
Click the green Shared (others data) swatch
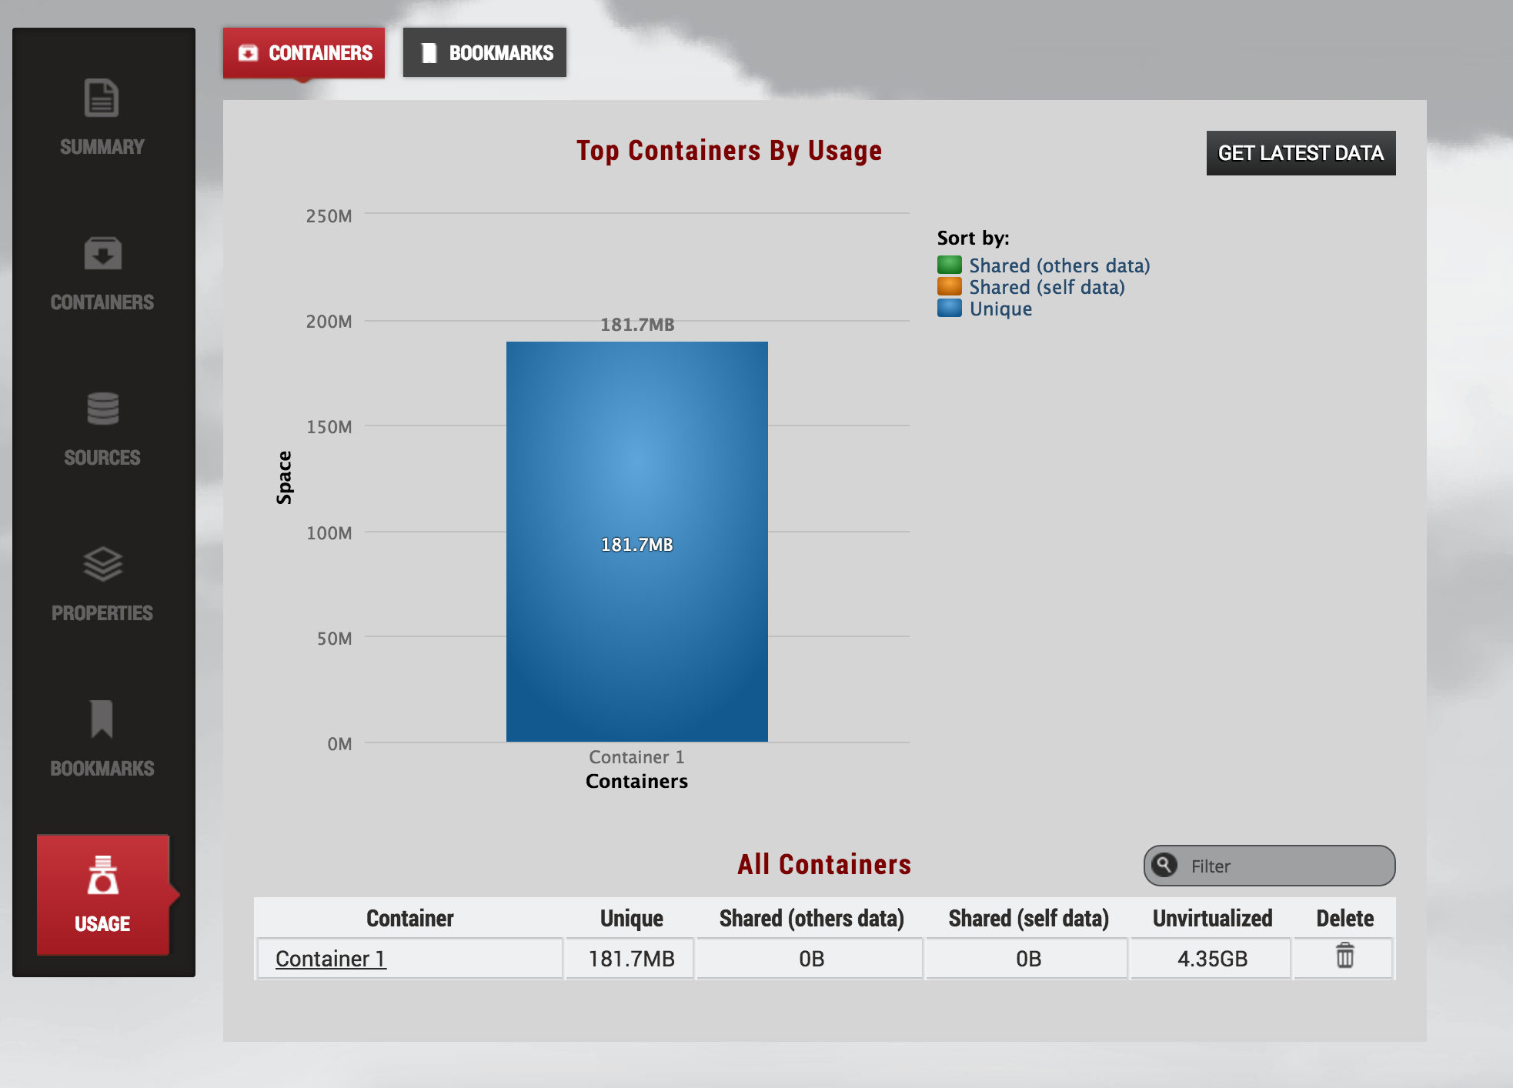(950, 265)
